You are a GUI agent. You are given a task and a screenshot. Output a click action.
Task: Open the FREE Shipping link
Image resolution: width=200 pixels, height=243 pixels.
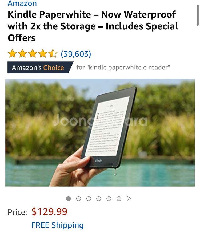click(x=57, y=225)
